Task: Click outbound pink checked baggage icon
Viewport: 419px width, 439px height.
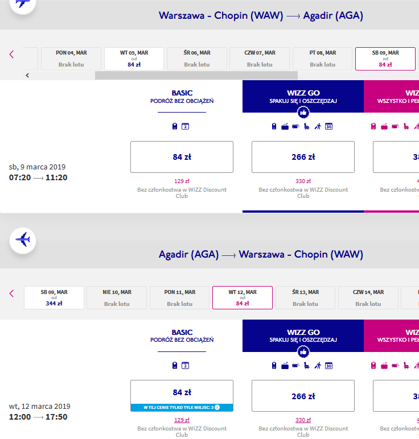Action: 395,127
